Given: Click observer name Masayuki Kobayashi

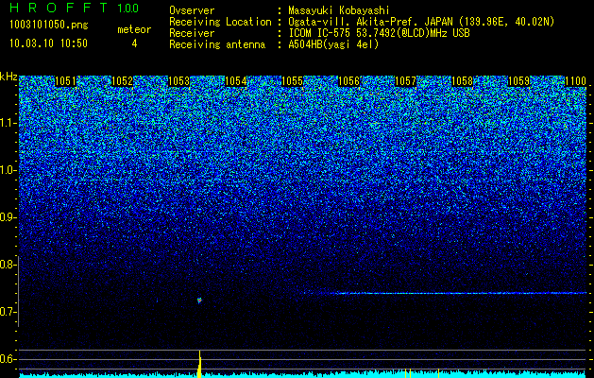Looking at the screenshot, I should (x=339, y=10).
